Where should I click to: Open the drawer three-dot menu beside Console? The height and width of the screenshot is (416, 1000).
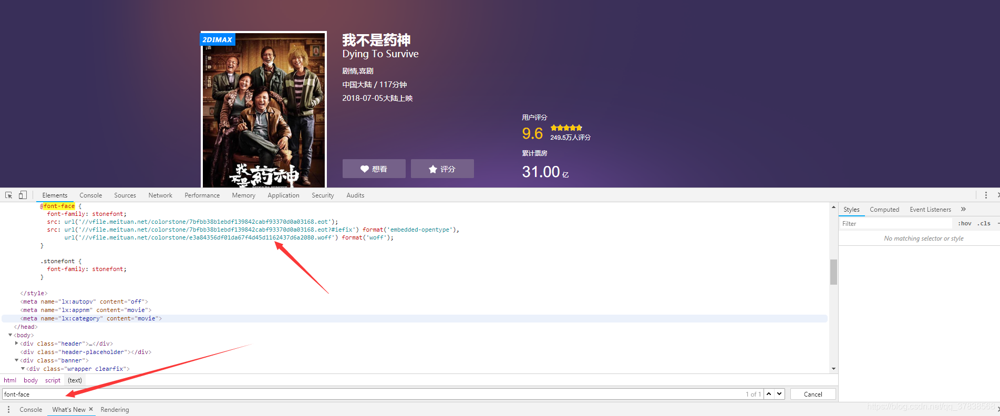(8, 409)
